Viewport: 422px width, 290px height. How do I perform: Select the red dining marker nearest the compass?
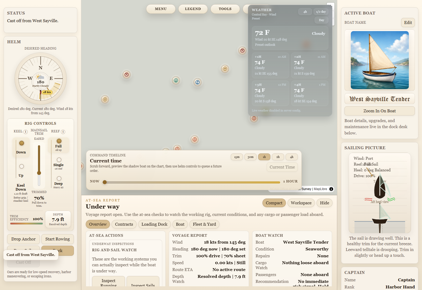pyautogui.click(x=127, y=75)
